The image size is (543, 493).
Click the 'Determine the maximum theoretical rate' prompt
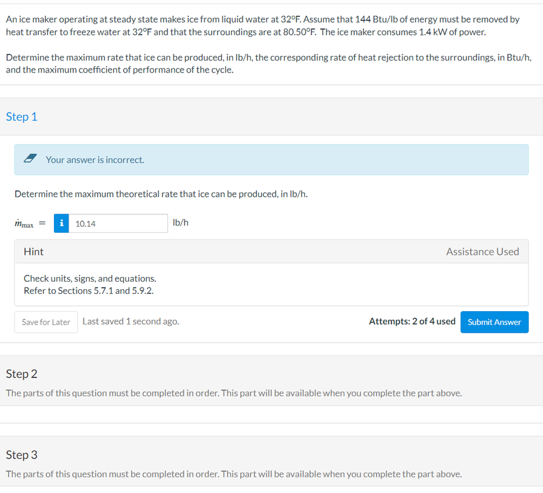(161, 194)
